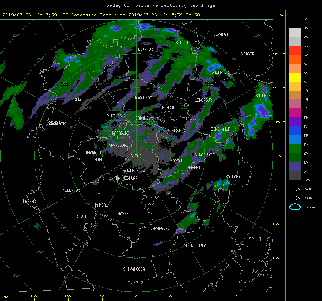
Task: Click the magenta 39 dBZ legend swatch
Action: pos(295,113)
